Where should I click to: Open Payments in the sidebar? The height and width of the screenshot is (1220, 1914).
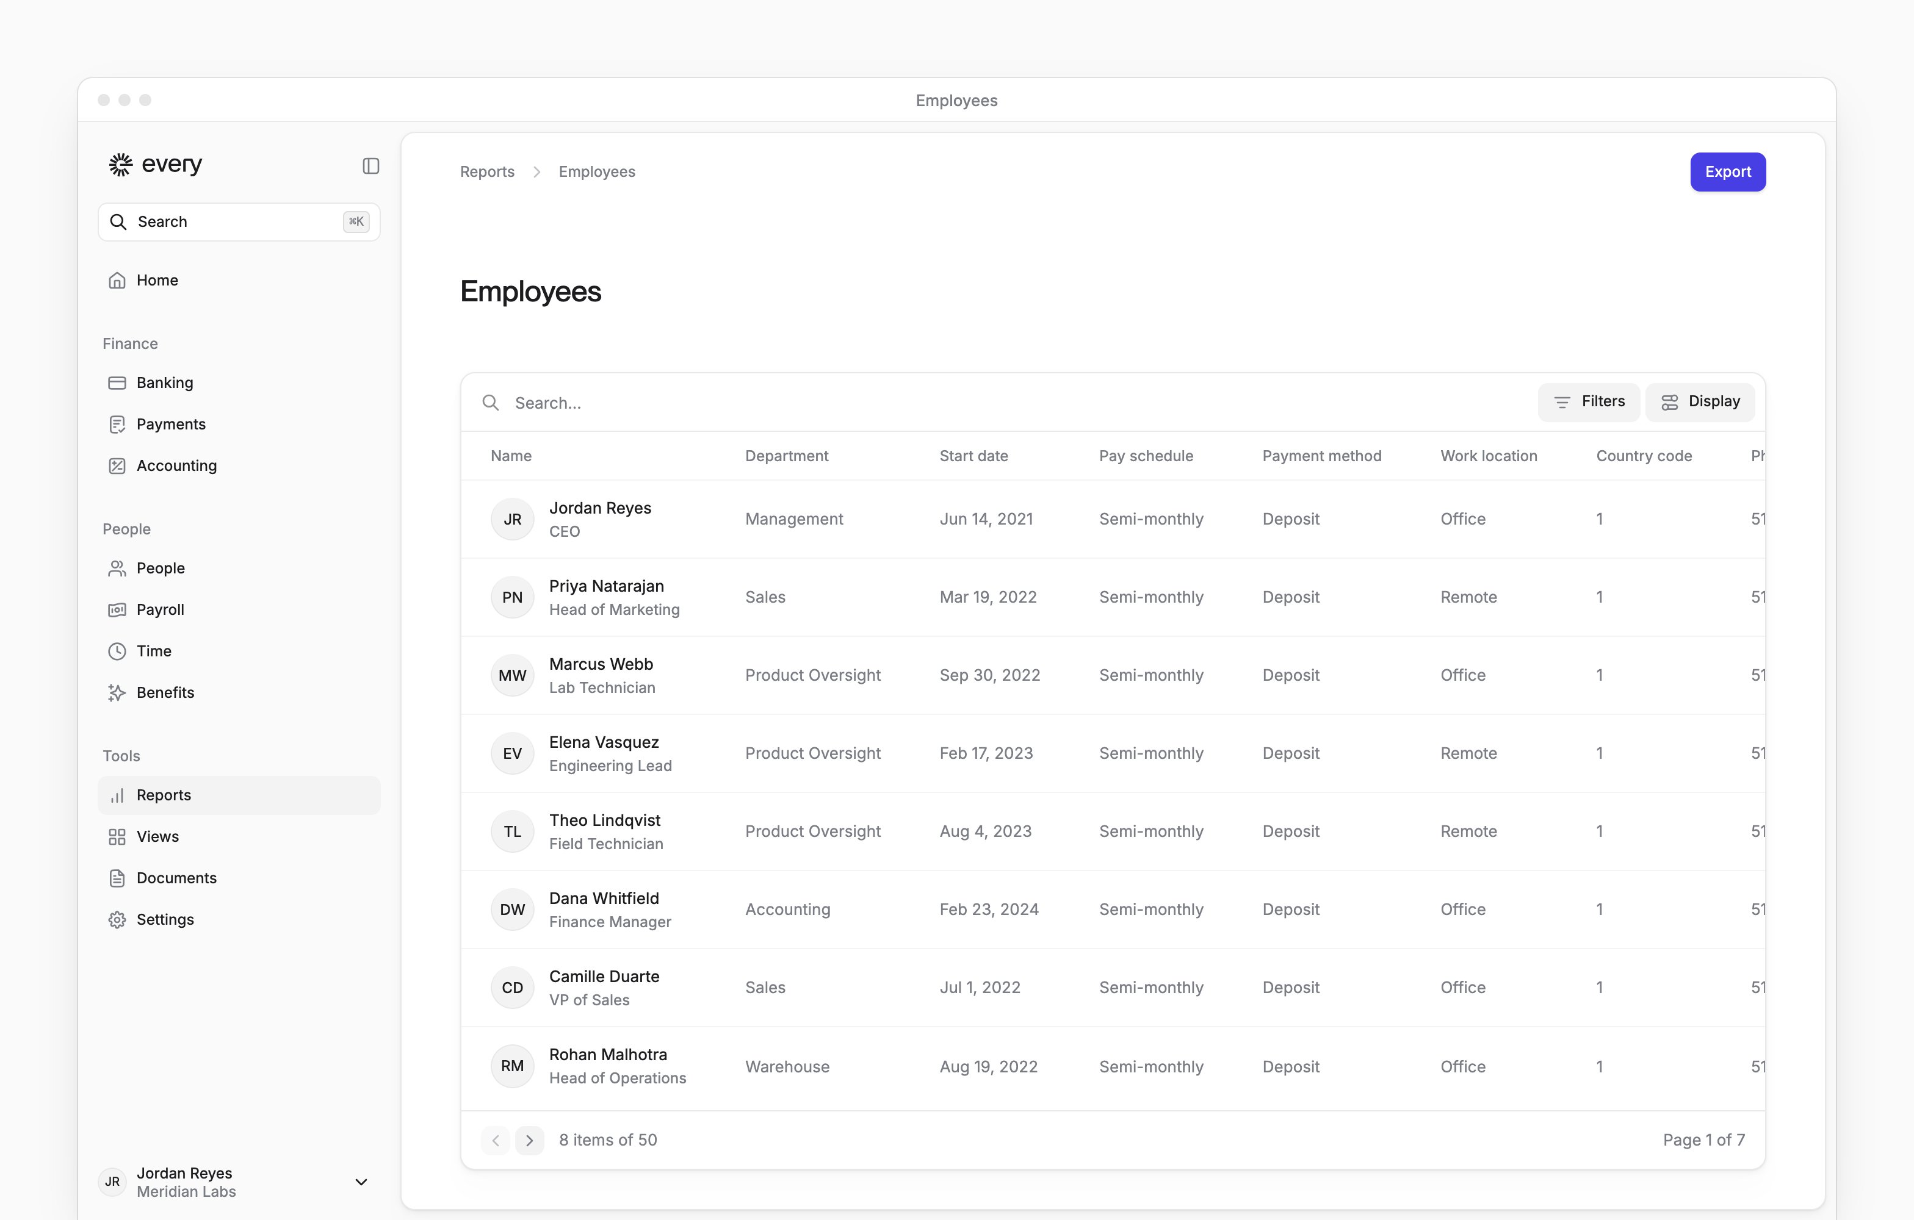(x=239, y=424)
